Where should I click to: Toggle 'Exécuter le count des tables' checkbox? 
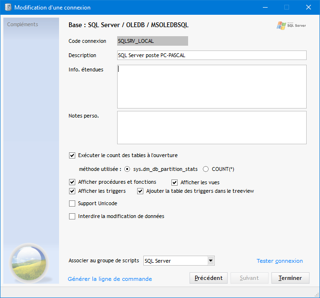(72, 155)
